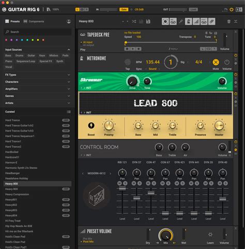Click the Metronome BPM value 135.44

pos(152,62)
